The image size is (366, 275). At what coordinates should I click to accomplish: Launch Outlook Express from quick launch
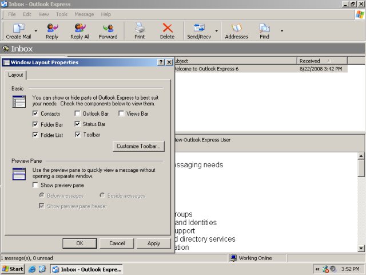click(42, 269)
